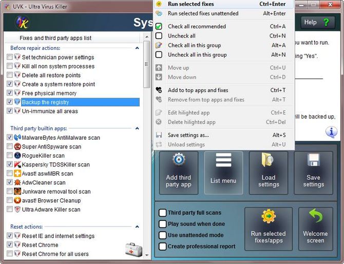
Task: Choose Run selected fixes unattended
Action: tap(224, 13)
